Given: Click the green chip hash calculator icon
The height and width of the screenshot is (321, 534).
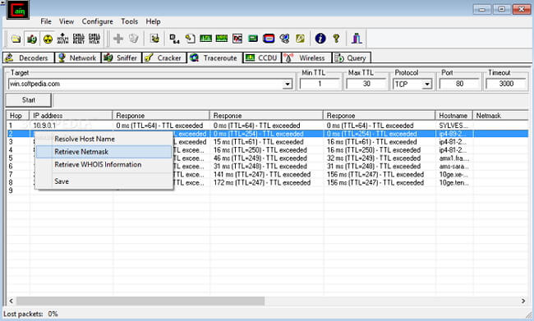Looking at the screenshot, I should pos(253,39).
